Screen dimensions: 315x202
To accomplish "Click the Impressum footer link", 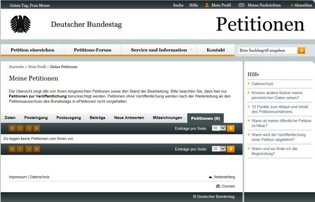I will pos(18,177).
